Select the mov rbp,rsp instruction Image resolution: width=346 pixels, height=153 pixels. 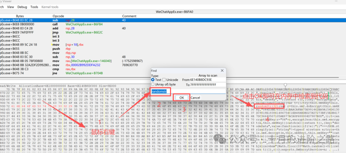[173, 53]
